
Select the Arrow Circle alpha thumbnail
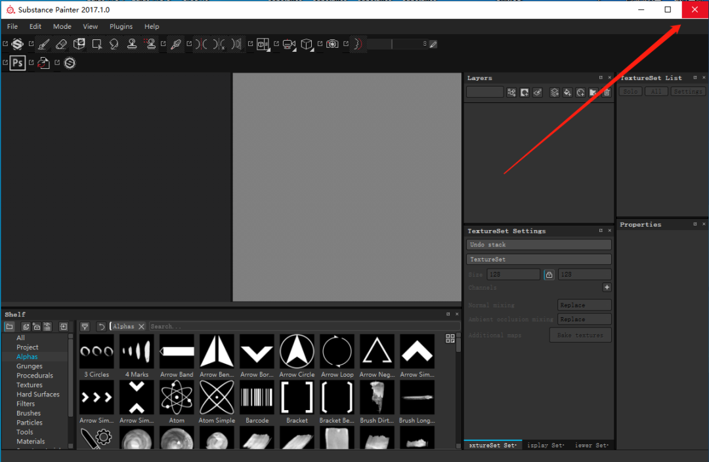(x=297, y=351)
